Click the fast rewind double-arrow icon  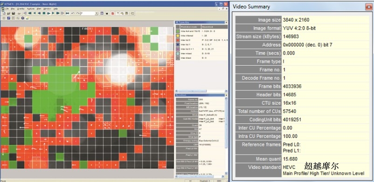pyautogui.click(x=30, y=13)
